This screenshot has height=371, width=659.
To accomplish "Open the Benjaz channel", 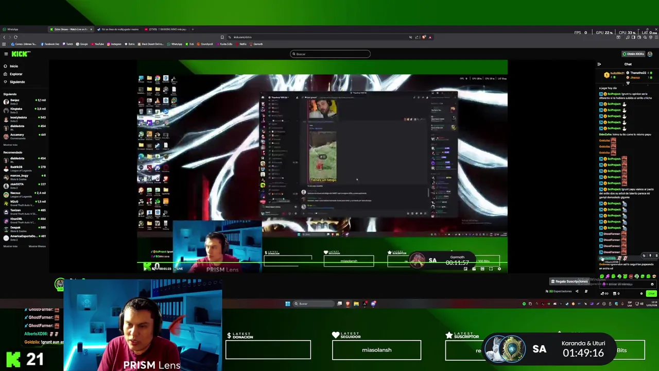I will (x=25, y=101).
